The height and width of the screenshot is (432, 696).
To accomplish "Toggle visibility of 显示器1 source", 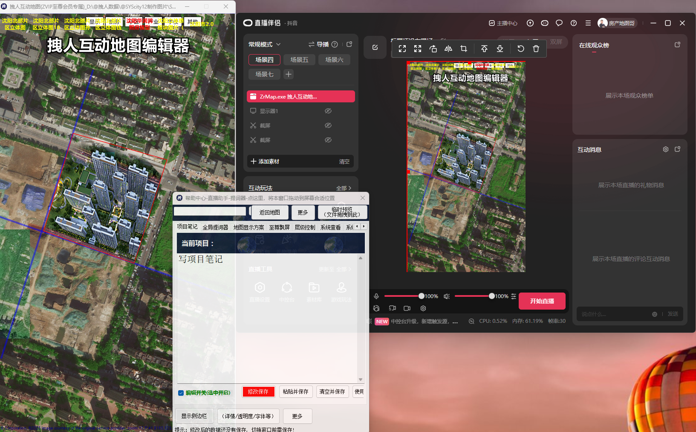I will click(x=328, y=111).
